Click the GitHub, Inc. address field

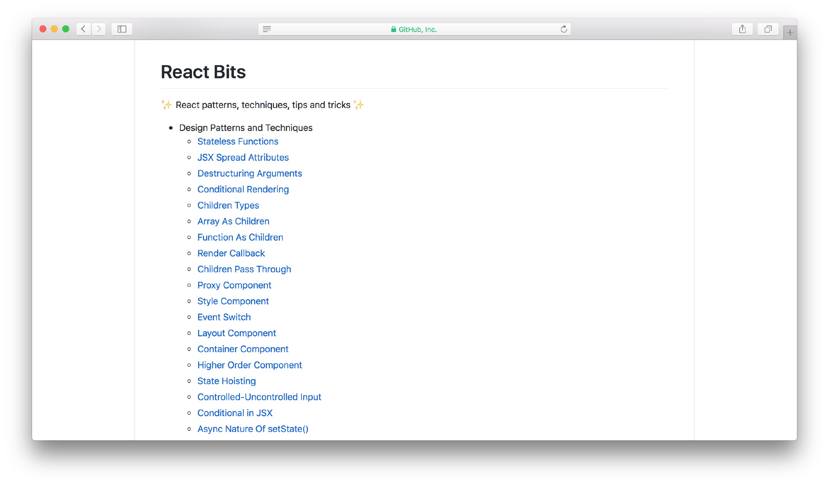[414, 29]
